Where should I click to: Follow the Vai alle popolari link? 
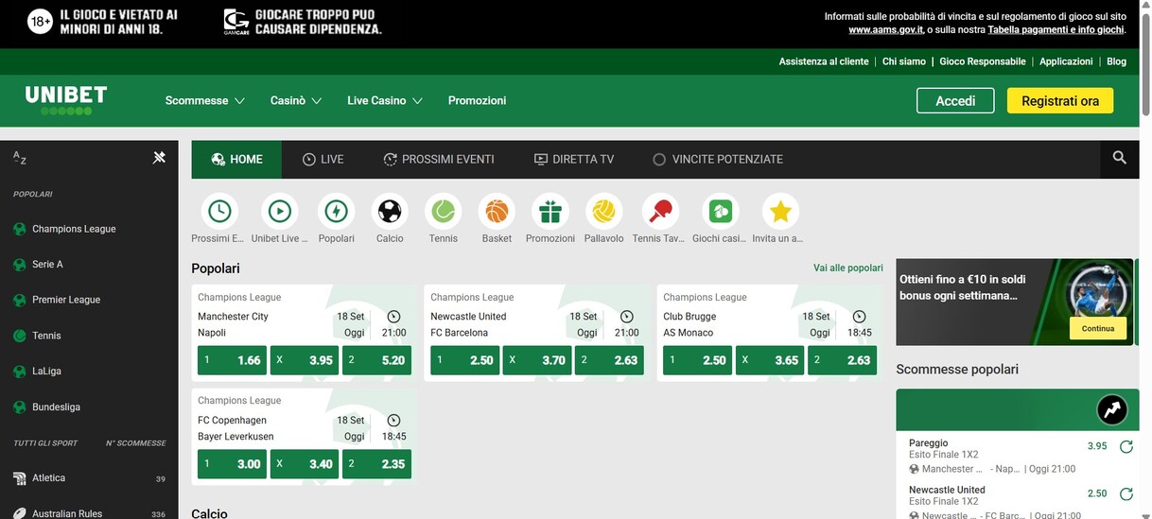848,268
